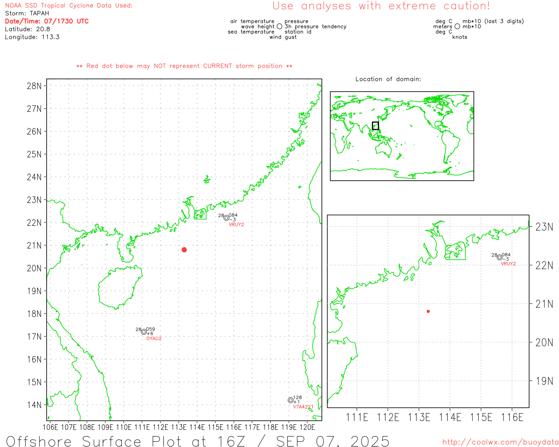Click the VRUY2 station marker in zoomed map
Image resolution: width=559 pixels, height=447 pixels.
[500, 257]
